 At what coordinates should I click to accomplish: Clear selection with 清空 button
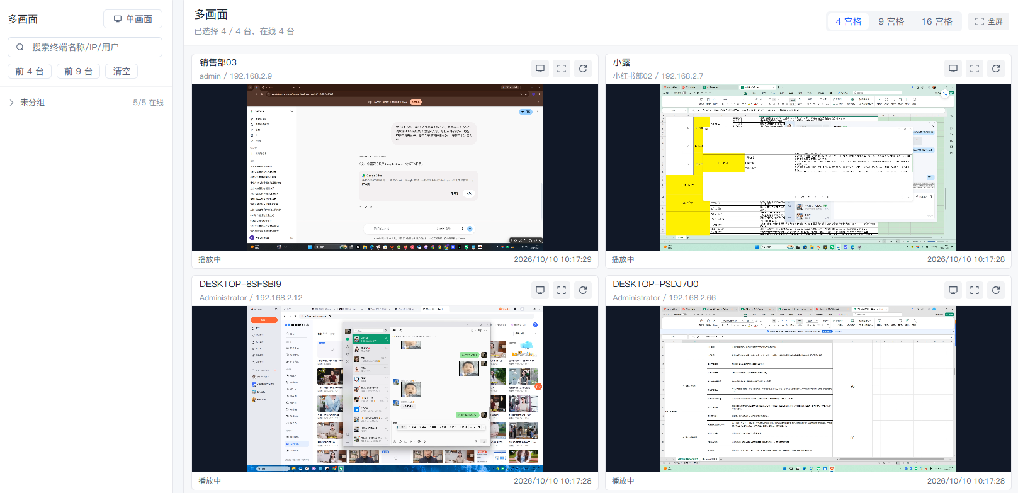(x=122, y=71)
